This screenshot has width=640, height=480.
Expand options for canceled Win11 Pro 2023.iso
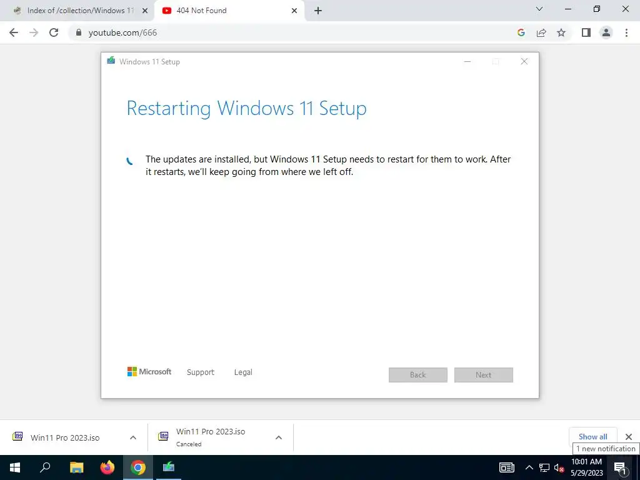278,437
